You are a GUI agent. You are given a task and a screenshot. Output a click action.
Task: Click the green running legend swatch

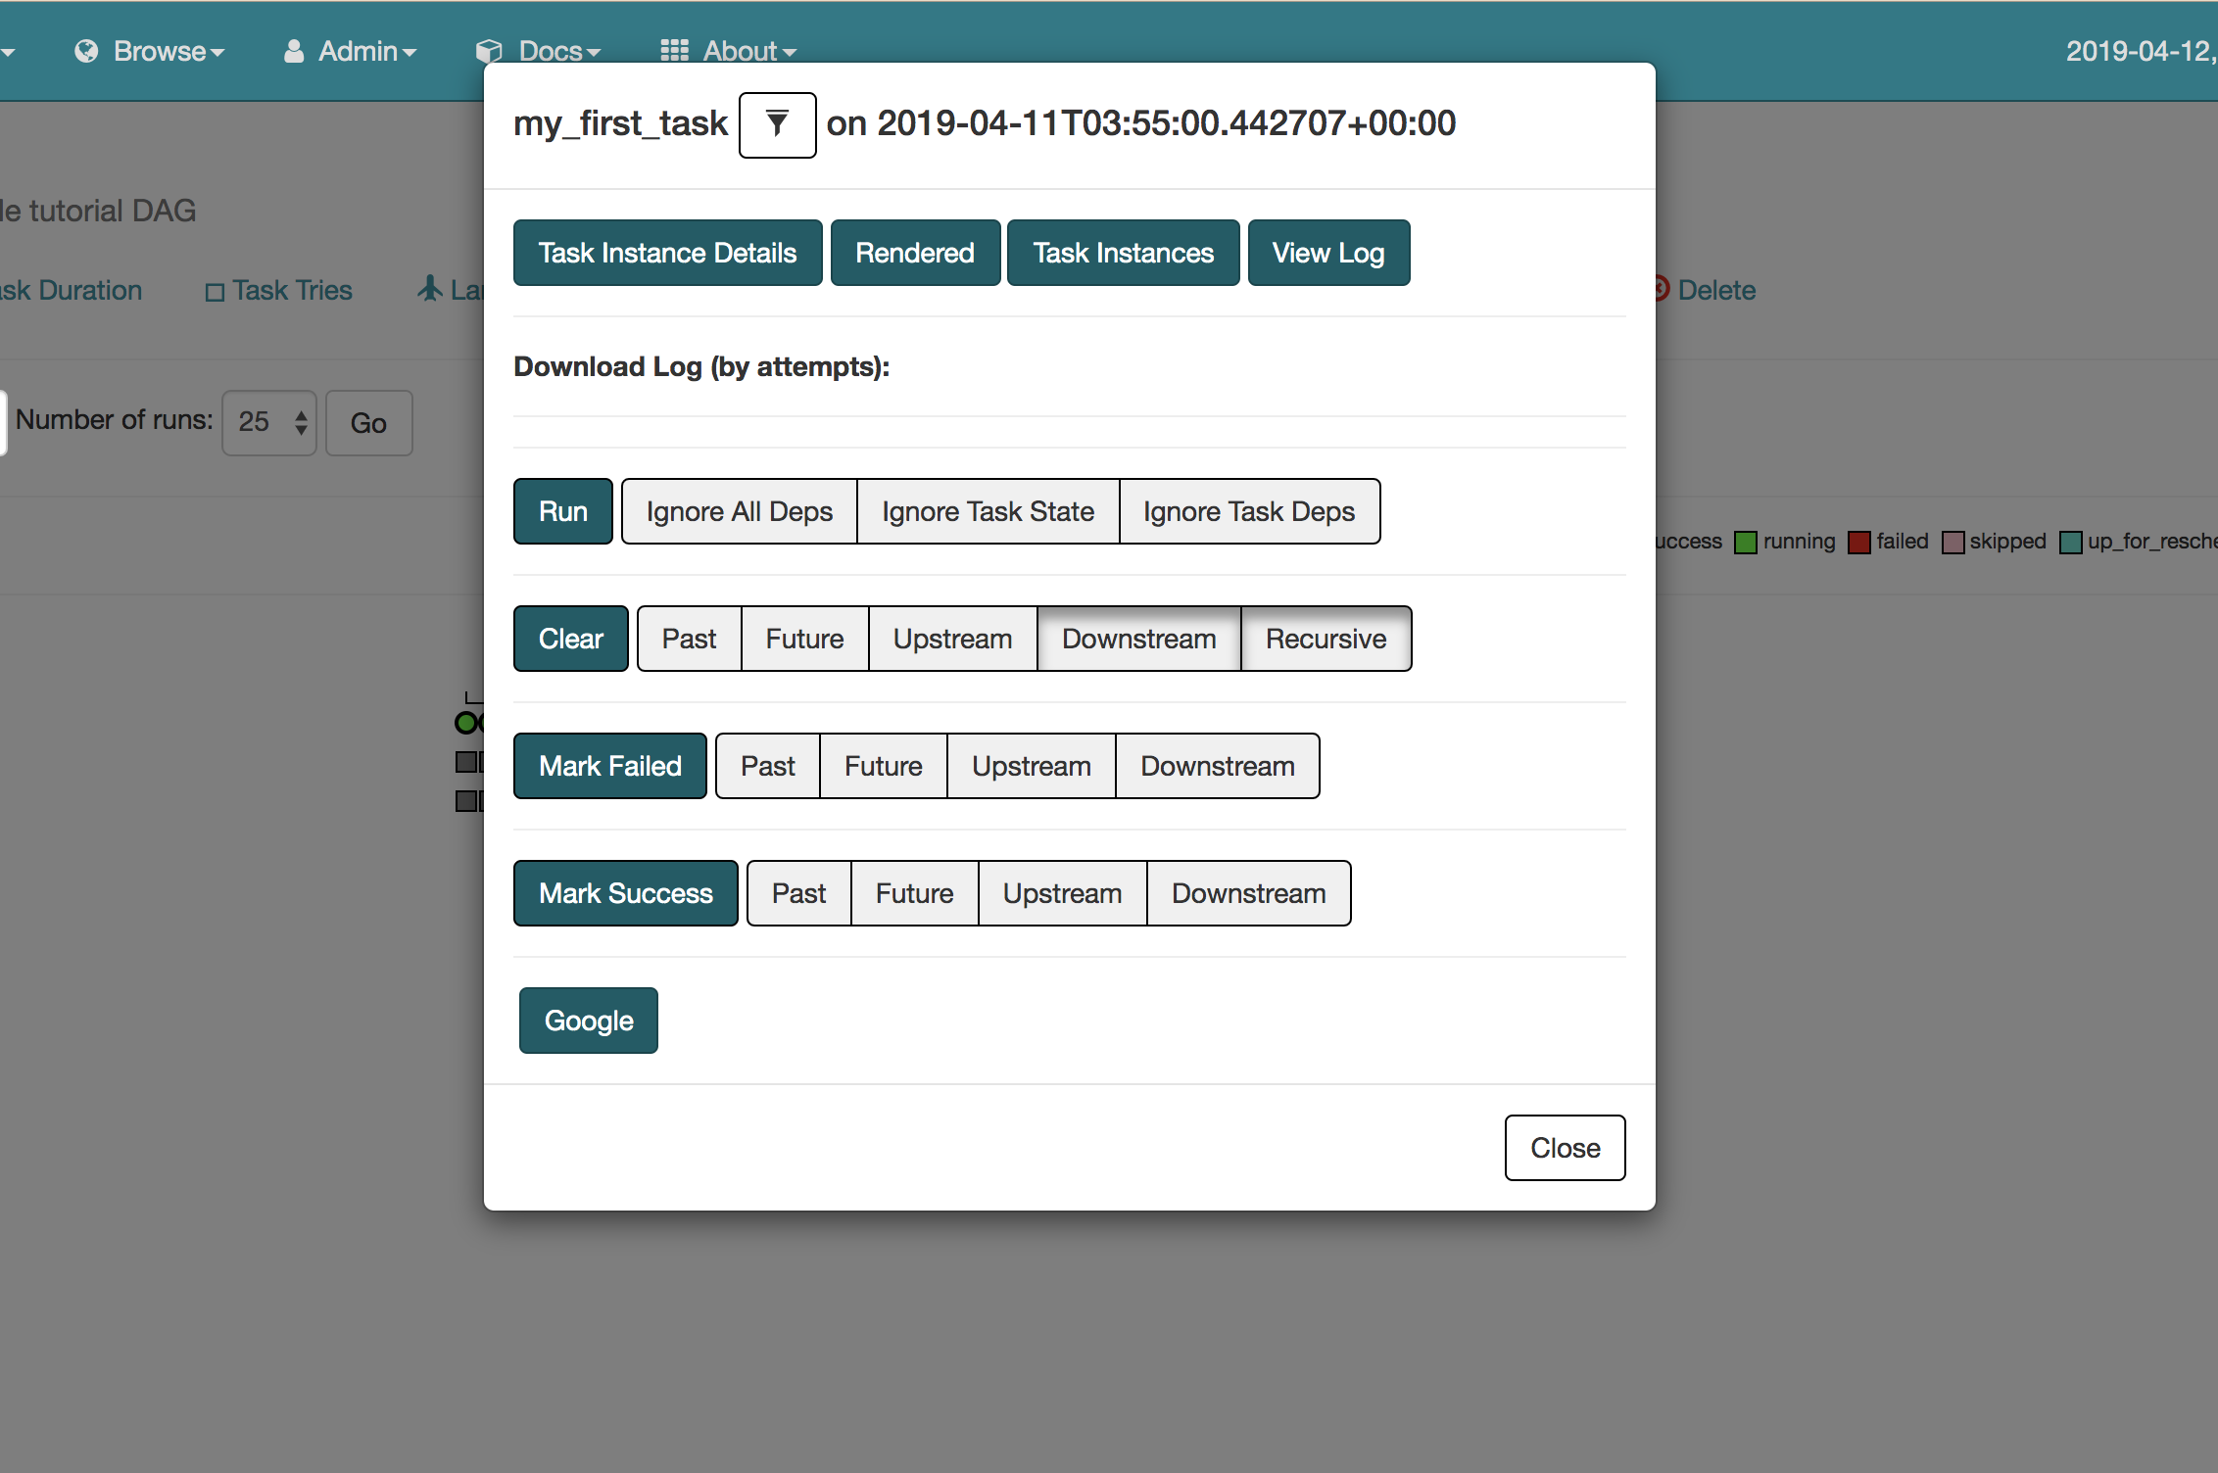(1745, 543)
